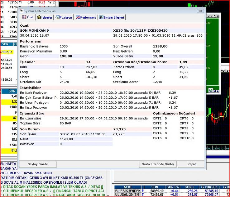Close the System Tester Sonuçları dialog
The image size is (230, 197).
[200, 11]
